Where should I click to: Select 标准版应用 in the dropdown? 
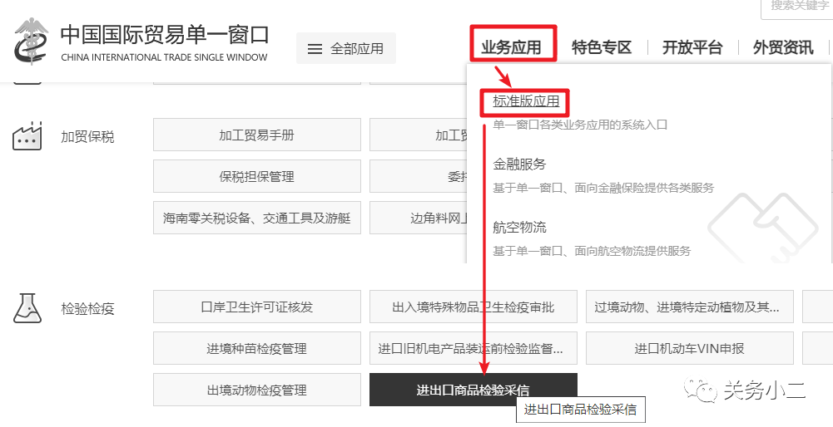click(526, 101)
